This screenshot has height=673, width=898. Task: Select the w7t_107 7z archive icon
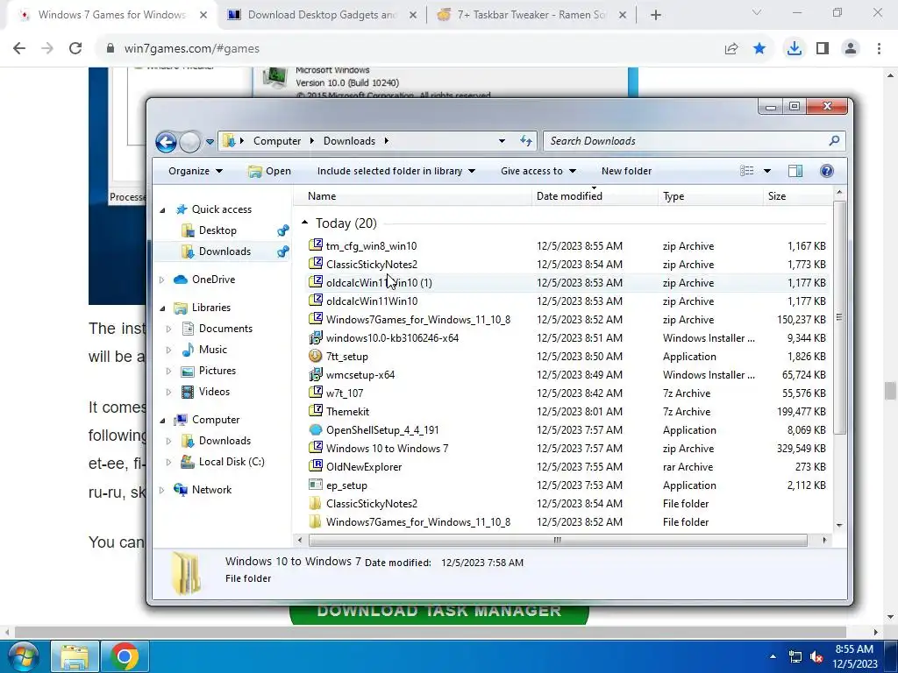pyautogui.click(x=316, y=393)
